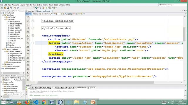Open PowerPoint from the taskbar
This screenshot has height=105, width=188.
93,102
